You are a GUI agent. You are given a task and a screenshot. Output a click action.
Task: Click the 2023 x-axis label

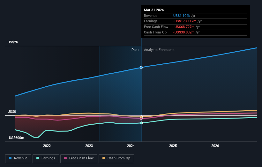click(x=89, y=146)
